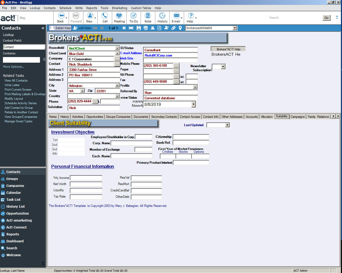Viewport: 342px width, 273px height.
Task: Jump to the last record
Action: (131, 28)
